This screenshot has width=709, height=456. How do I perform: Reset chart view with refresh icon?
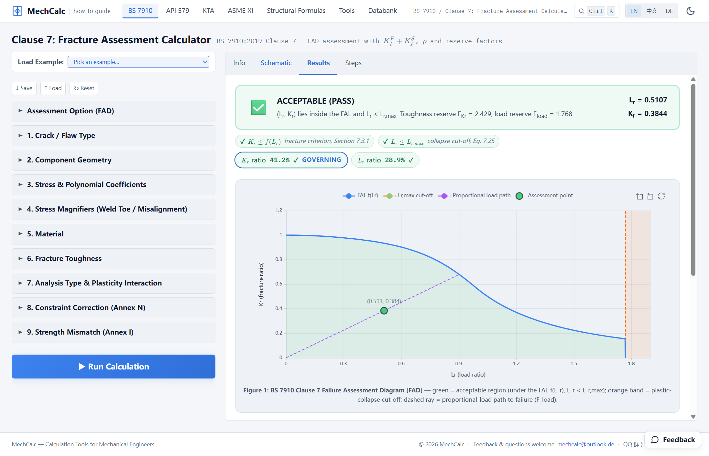point(661,196)
